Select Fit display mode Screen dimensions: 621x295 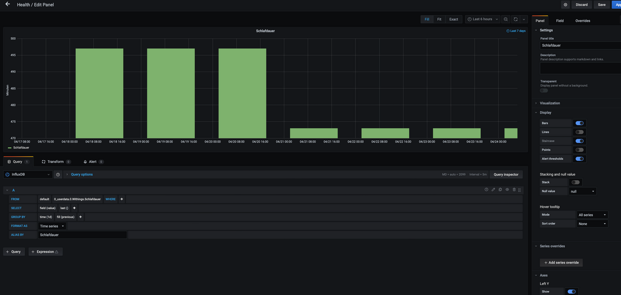tap(439, 19)
